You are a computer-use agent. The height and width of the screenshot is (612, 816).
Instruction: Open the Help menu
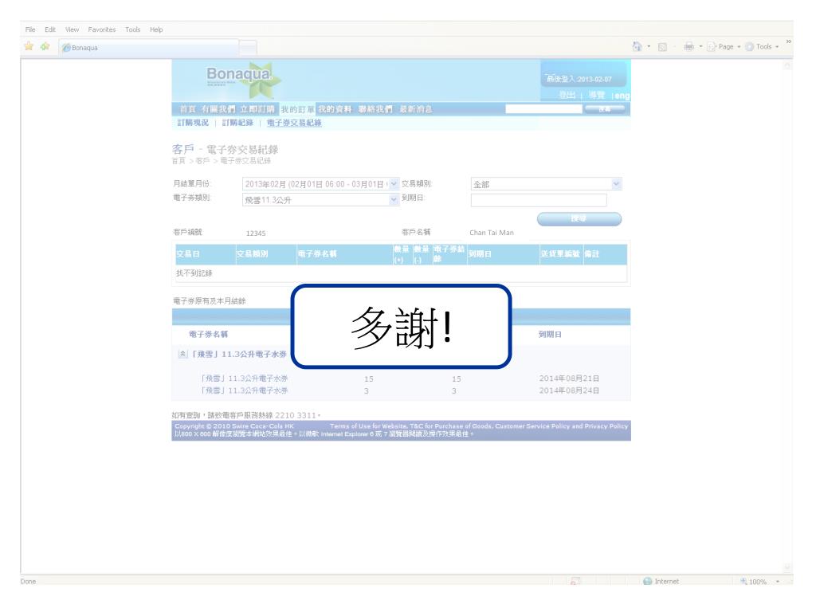pyautogui.click(x=156, y=29)
